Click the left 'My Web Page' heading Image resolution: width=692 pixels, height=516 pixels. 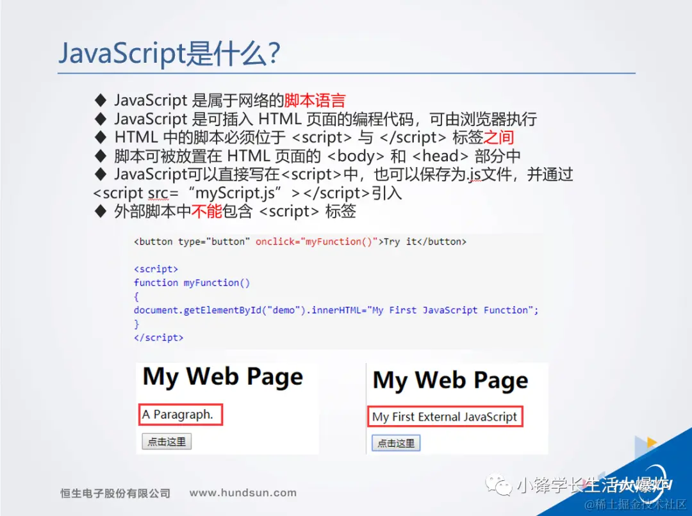(x=223, y=376)
